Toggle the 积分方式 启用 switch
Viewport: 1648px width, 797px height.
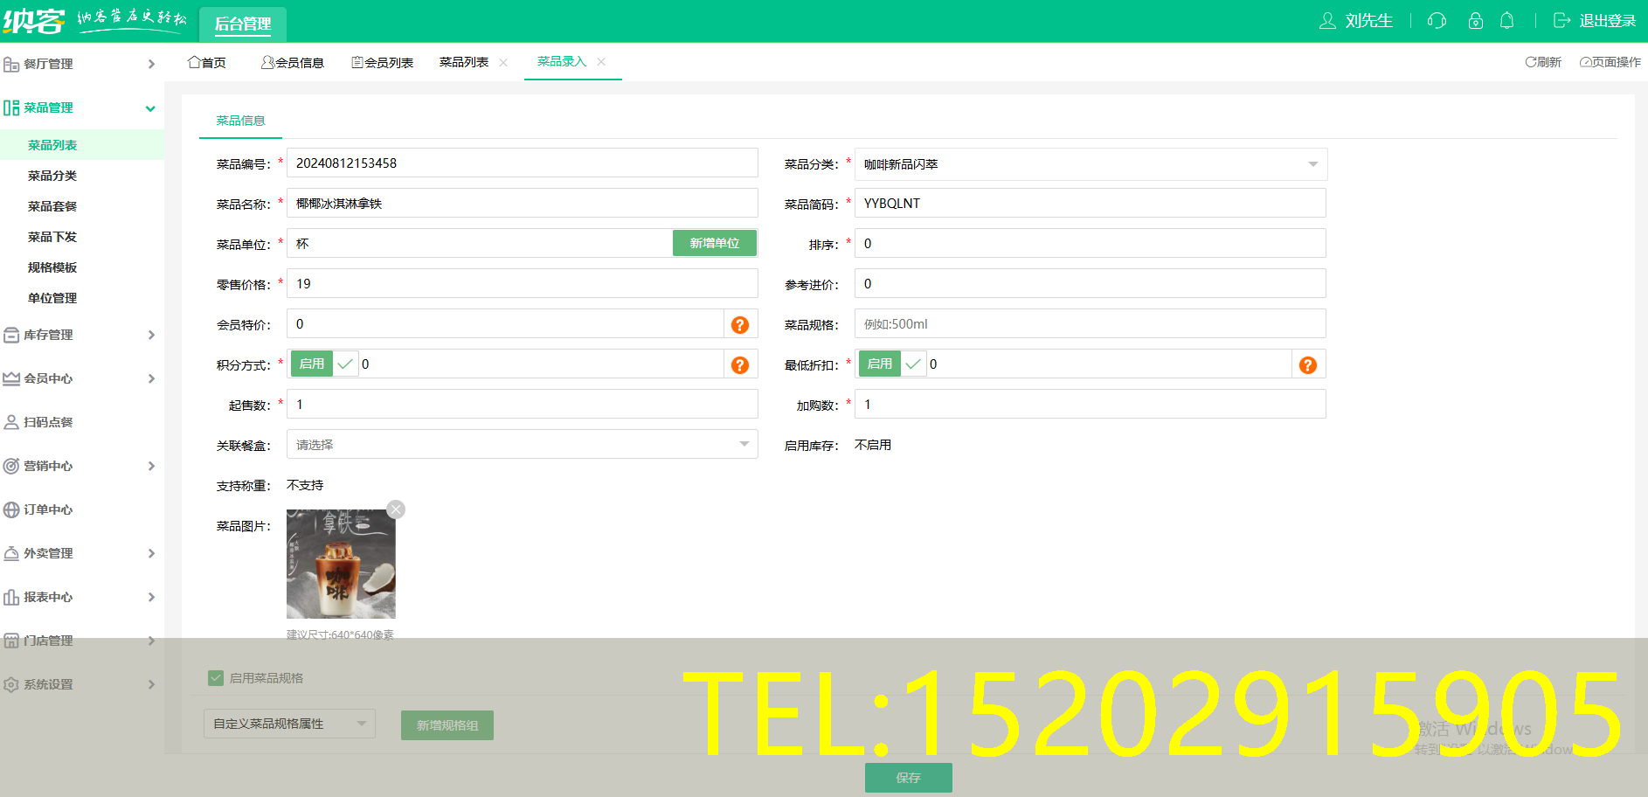click(312, 364)
